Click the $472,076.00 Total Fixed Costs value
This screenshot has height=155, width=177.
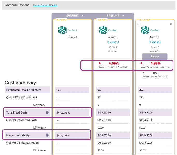coord(63,113)
